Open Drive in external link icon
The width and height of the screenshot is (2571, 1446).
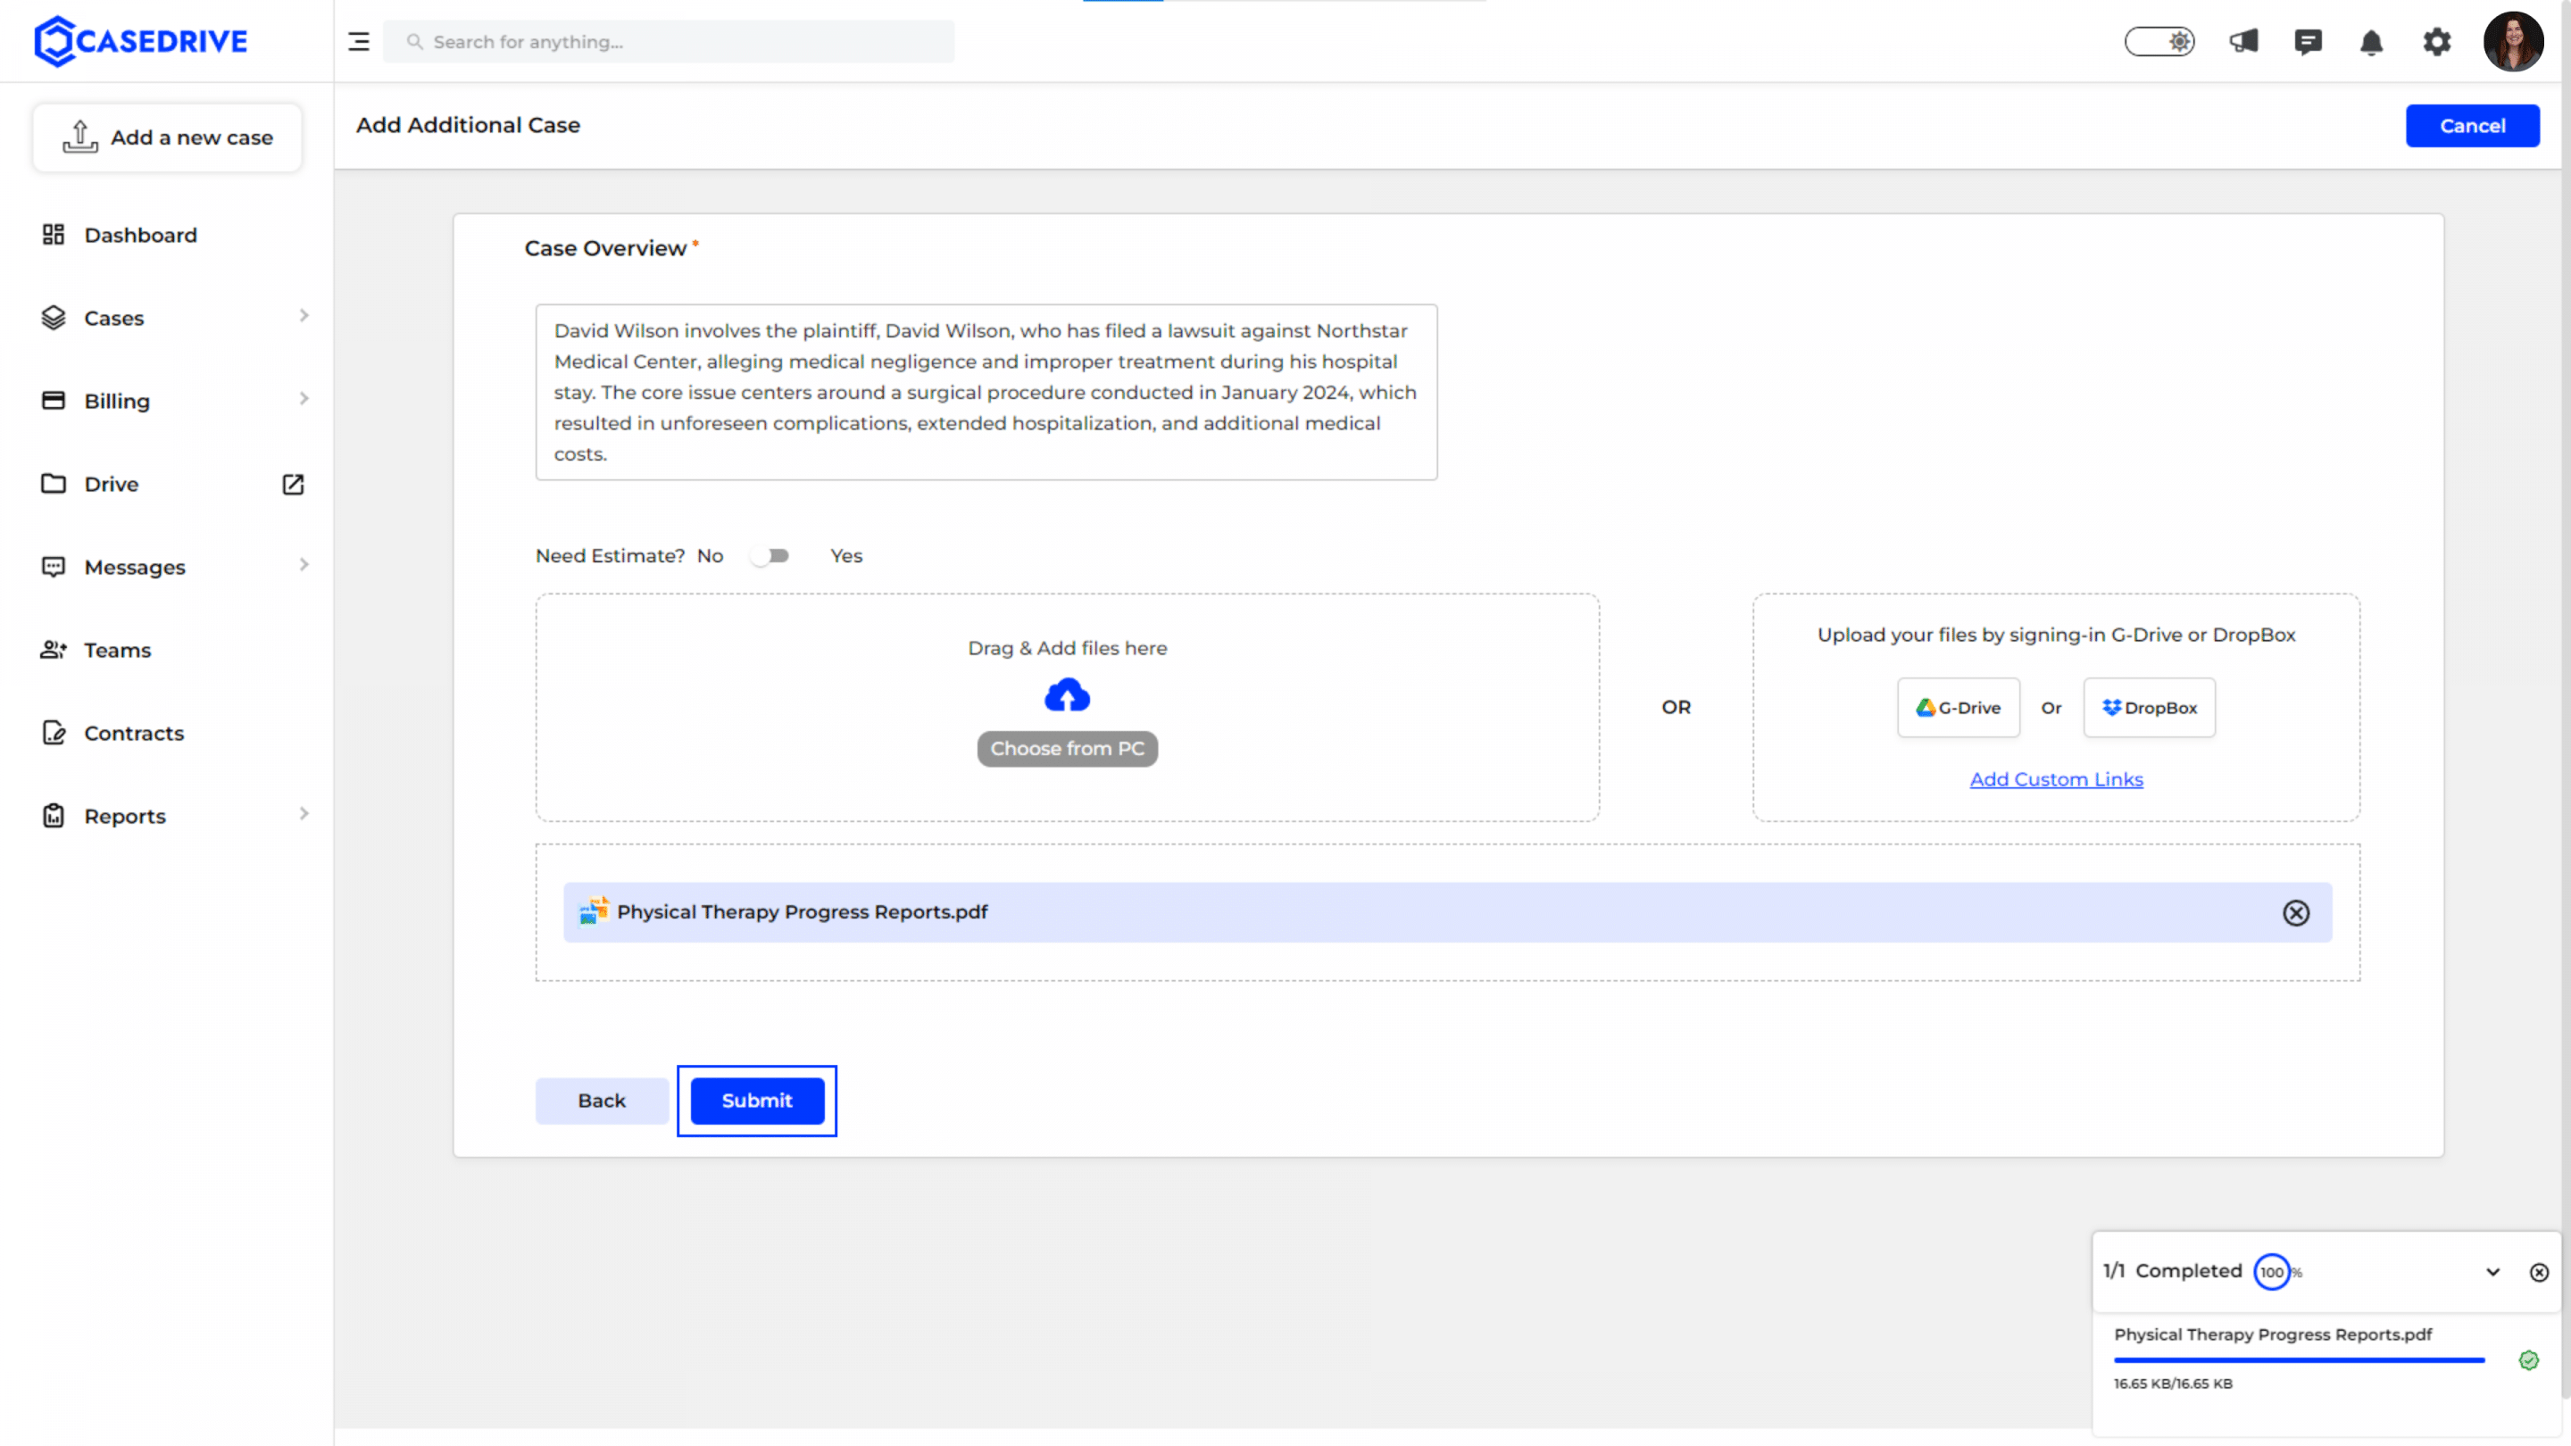coord(293,484)
